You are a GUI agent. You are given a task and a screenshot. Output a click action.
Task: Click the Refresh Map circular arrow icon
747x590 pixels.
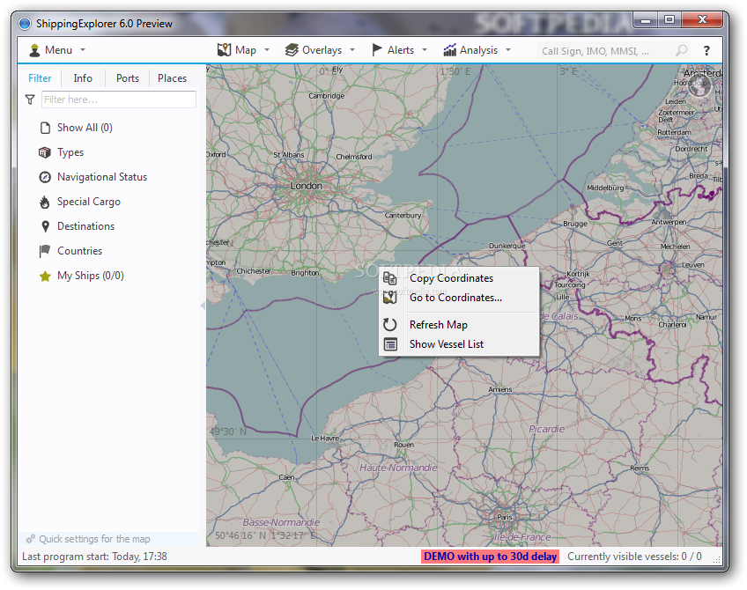click(389, 325)
